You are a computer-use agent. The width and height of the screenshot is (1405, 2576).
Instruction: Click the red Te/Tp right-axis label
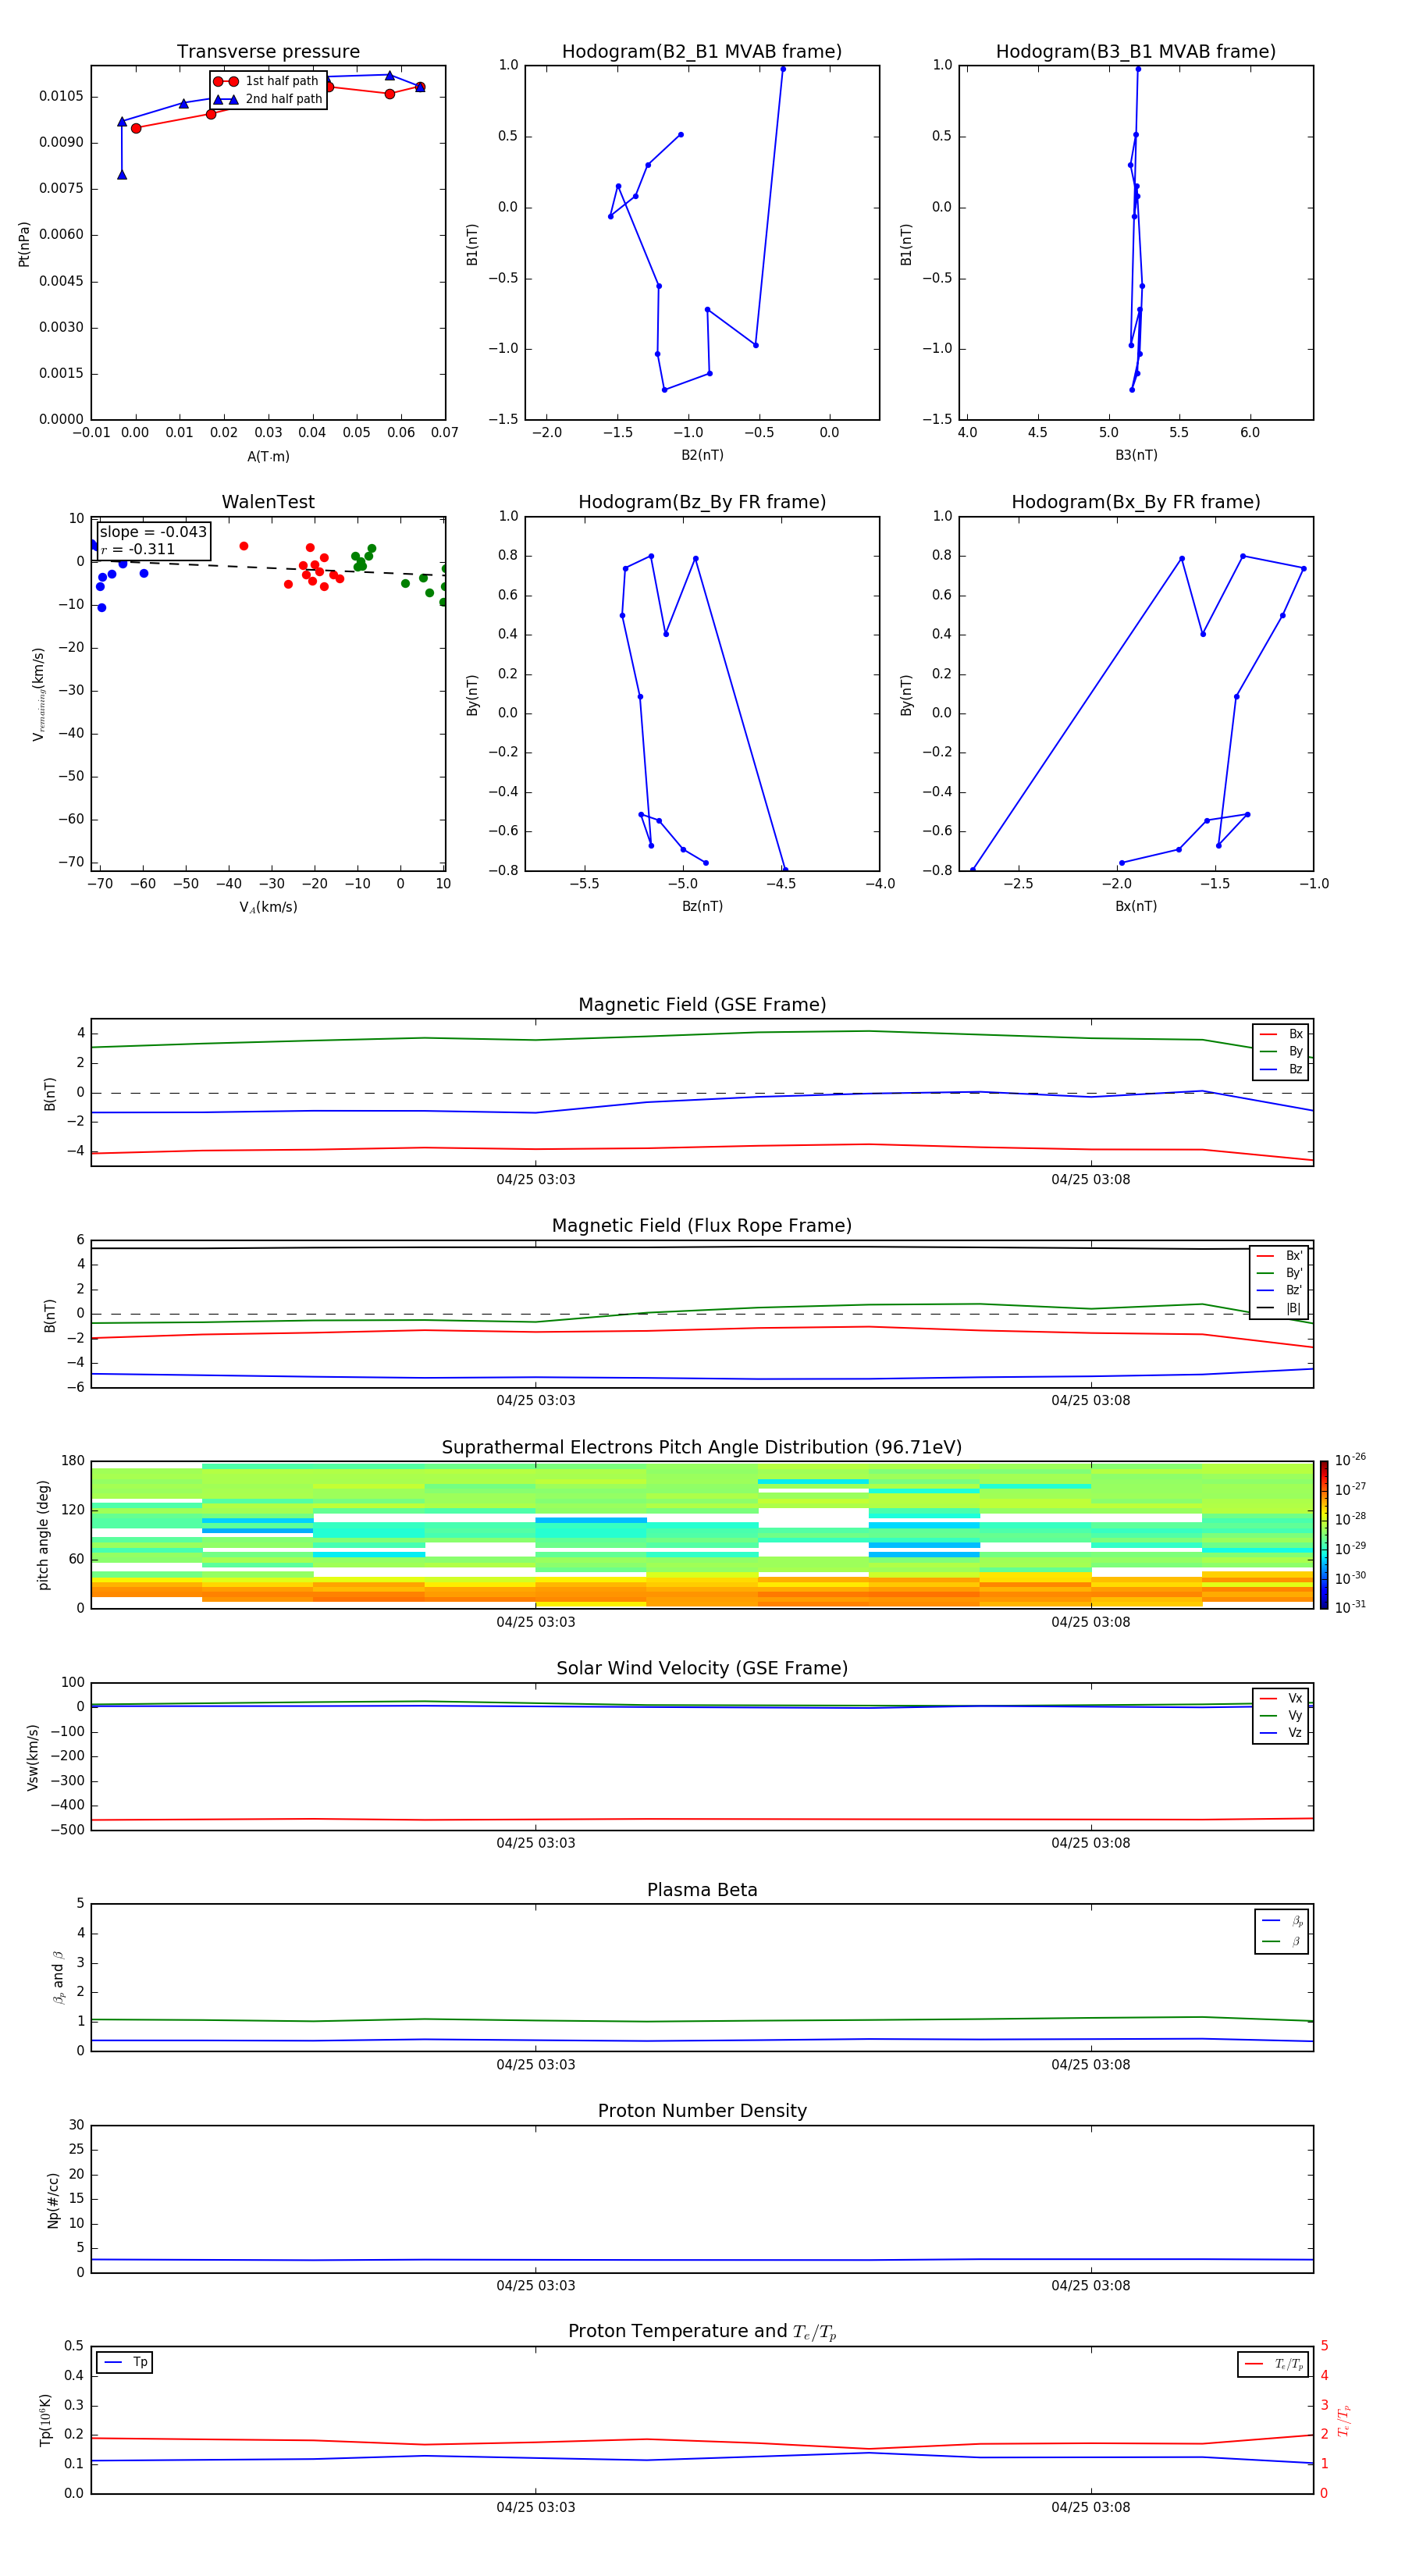(x=1343, y=2420)
